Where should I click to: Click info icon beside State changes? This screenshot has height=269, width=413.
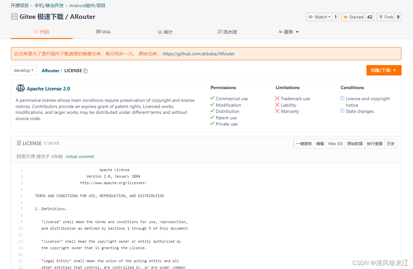point(342,111)
